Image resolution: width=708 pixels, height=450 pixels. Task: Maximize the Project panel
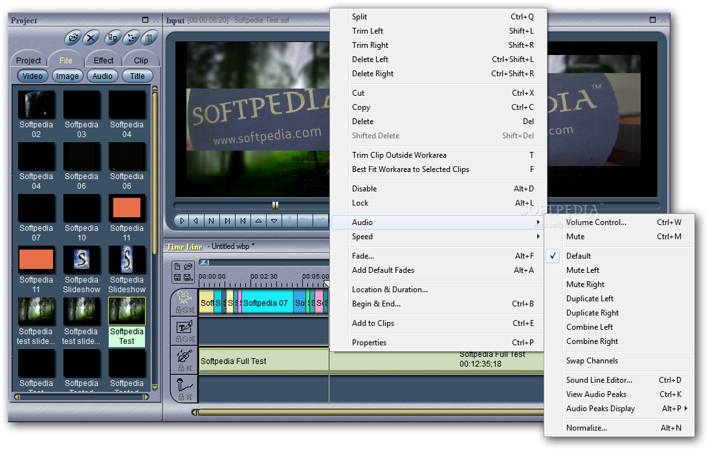coord(145,20)
